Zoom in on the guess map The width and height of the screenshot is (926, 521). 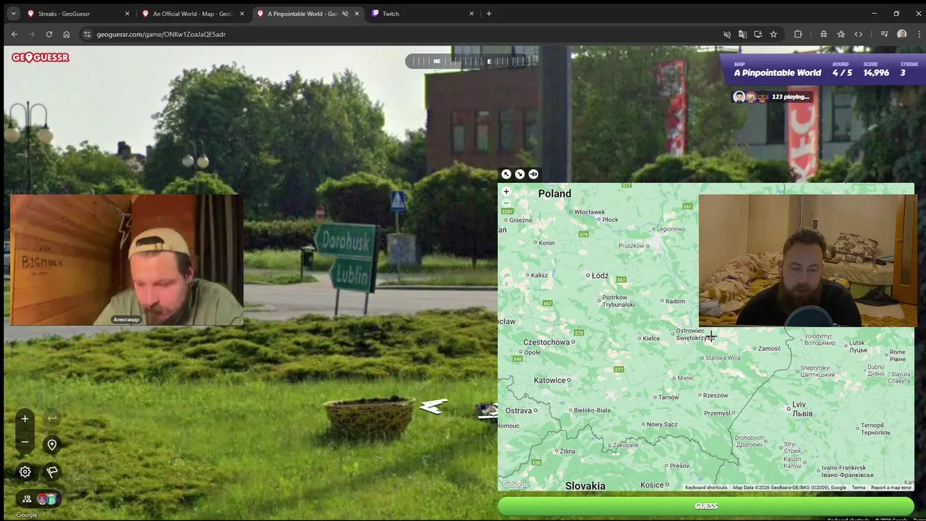coord(506,192)
